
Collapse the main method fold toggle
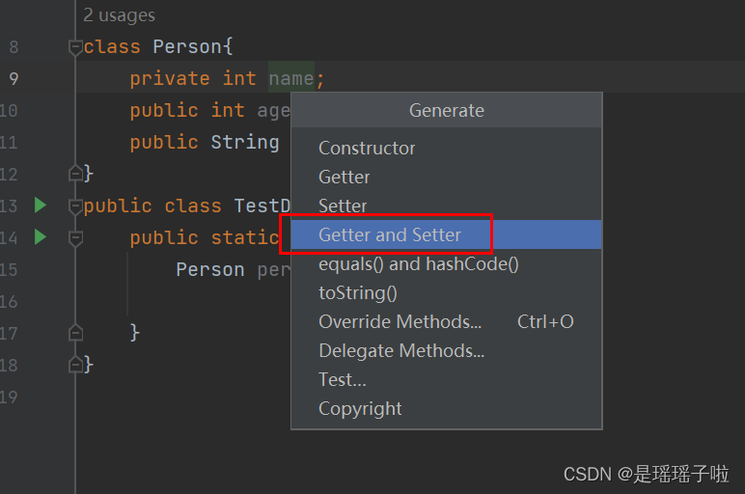(x=75, y=237)
